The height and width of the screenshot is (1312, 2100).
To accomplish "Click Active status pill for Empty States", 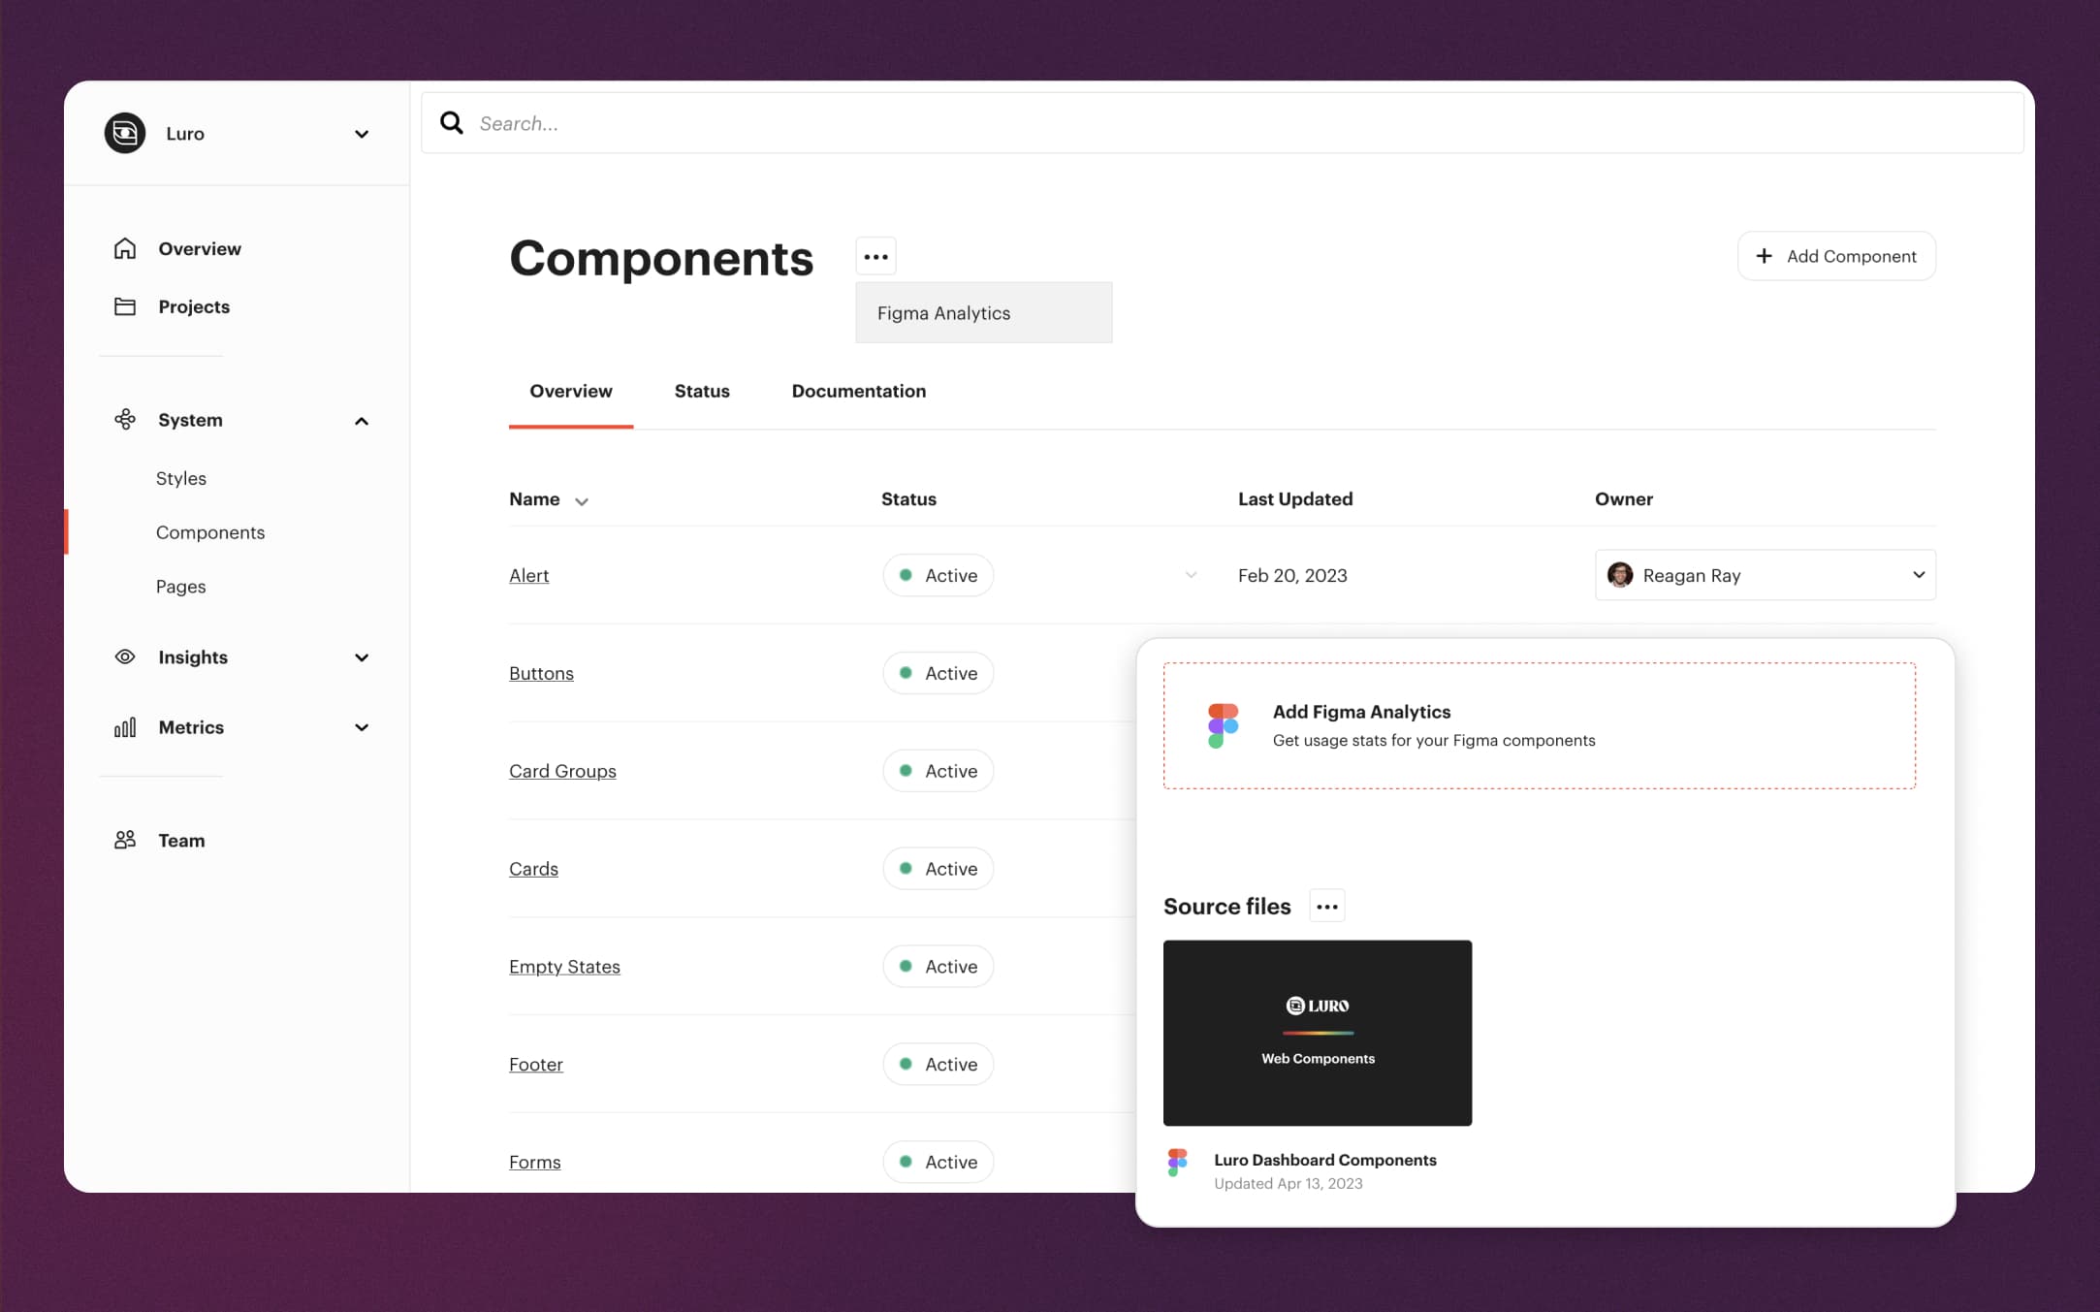I will pos(938,967).
